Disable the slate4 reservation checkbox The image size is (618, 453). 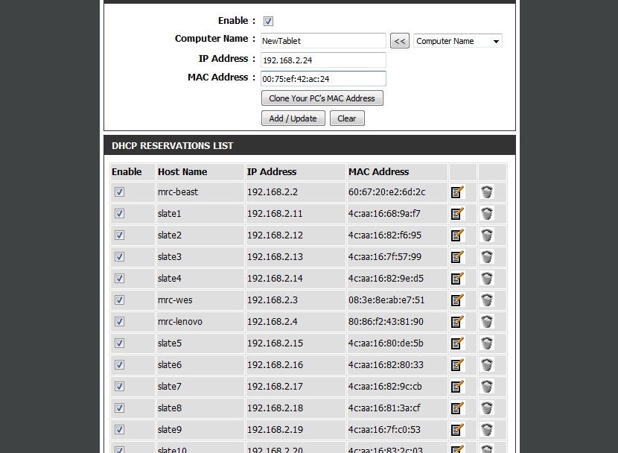pyautogui.click(x=119, y=279)
